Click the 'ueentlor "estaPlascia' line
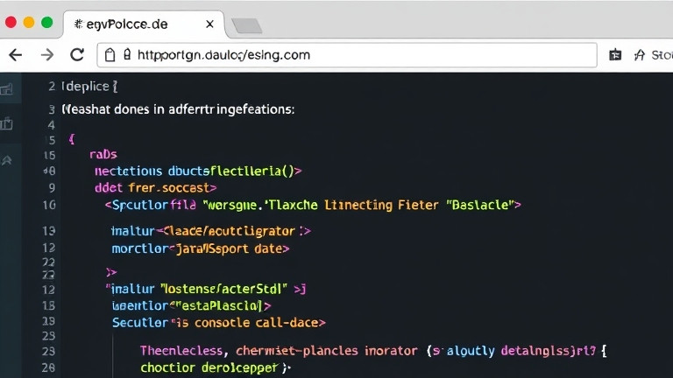 click(191, 305)
